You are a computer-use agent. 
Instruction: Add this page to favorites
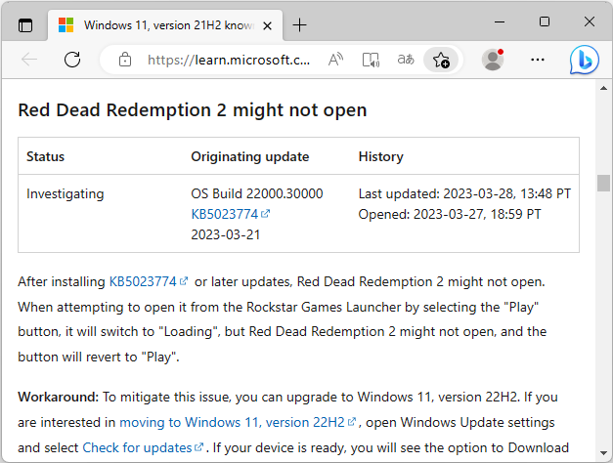pos(441,60)
